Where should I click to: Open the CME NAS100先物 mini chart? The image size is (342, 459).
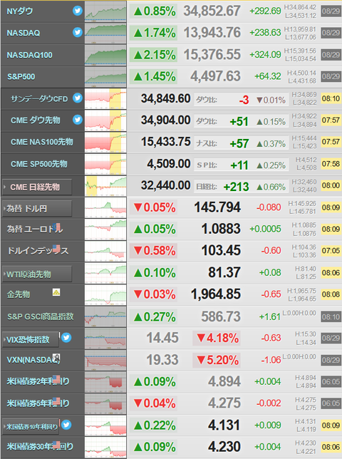pos(105,143)
